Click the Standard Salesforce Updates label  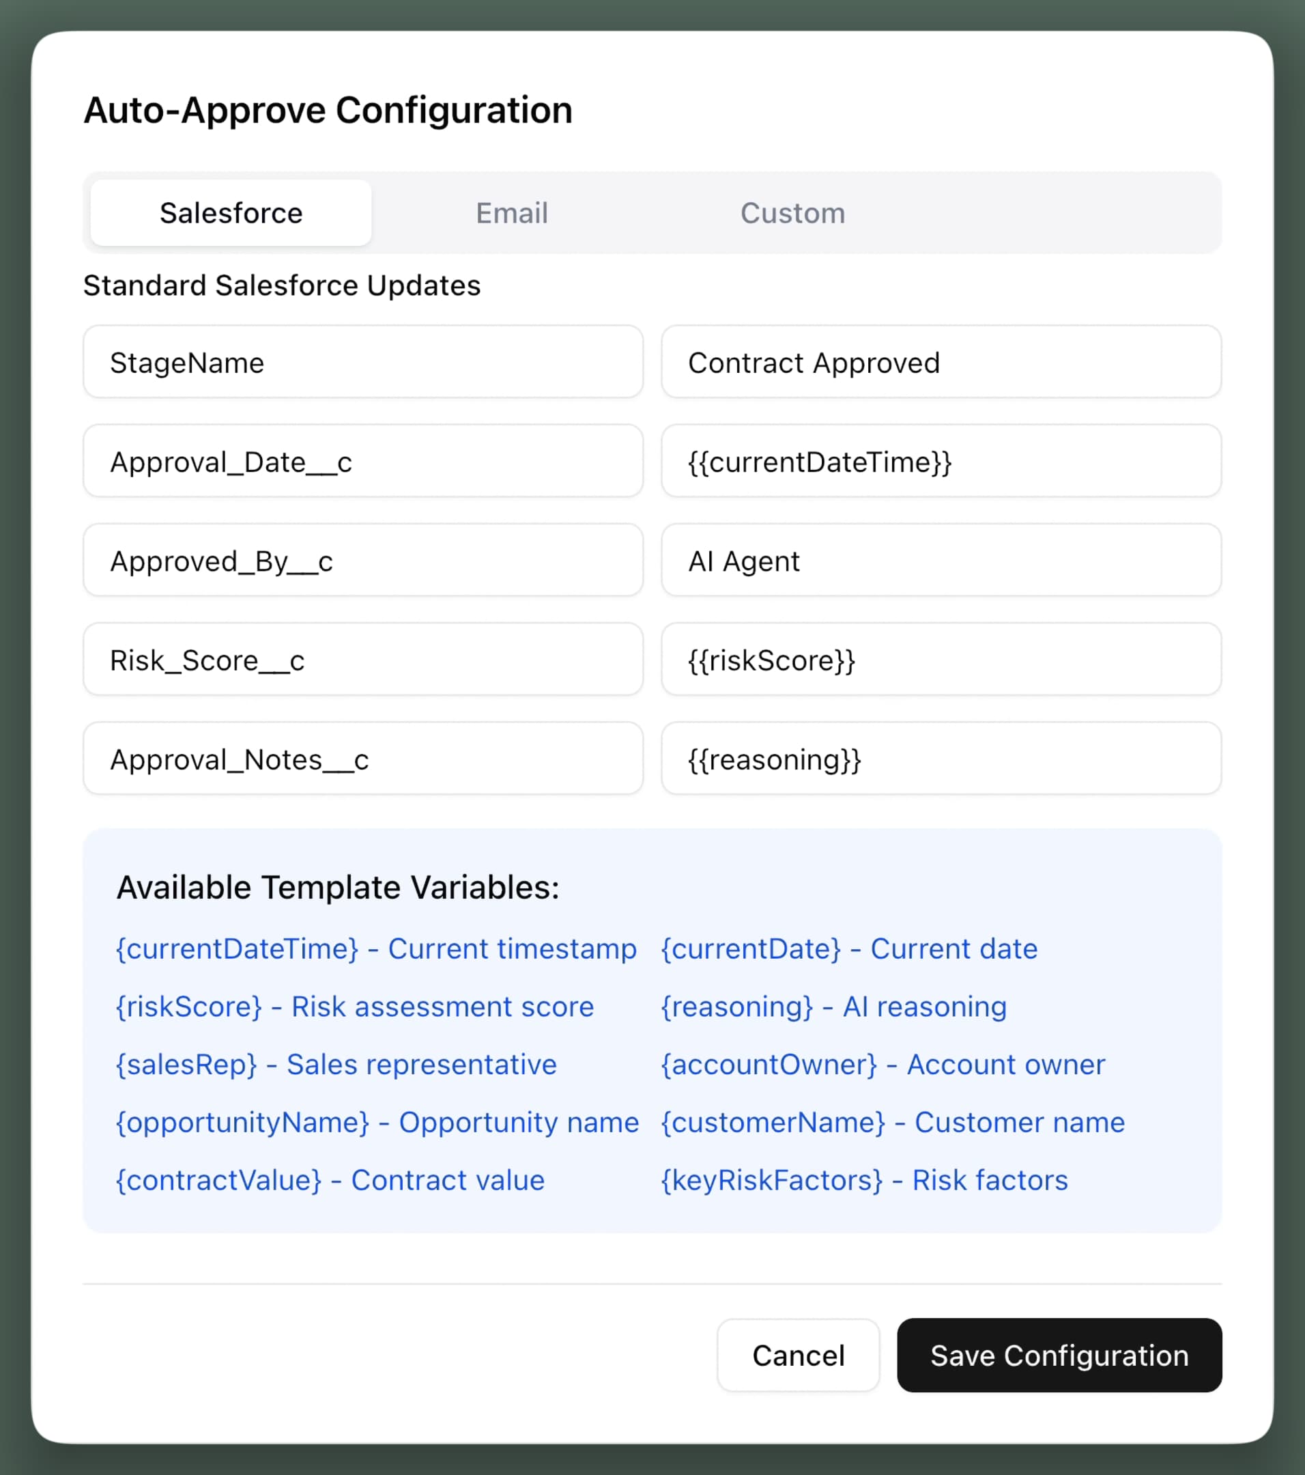[282, 285]
